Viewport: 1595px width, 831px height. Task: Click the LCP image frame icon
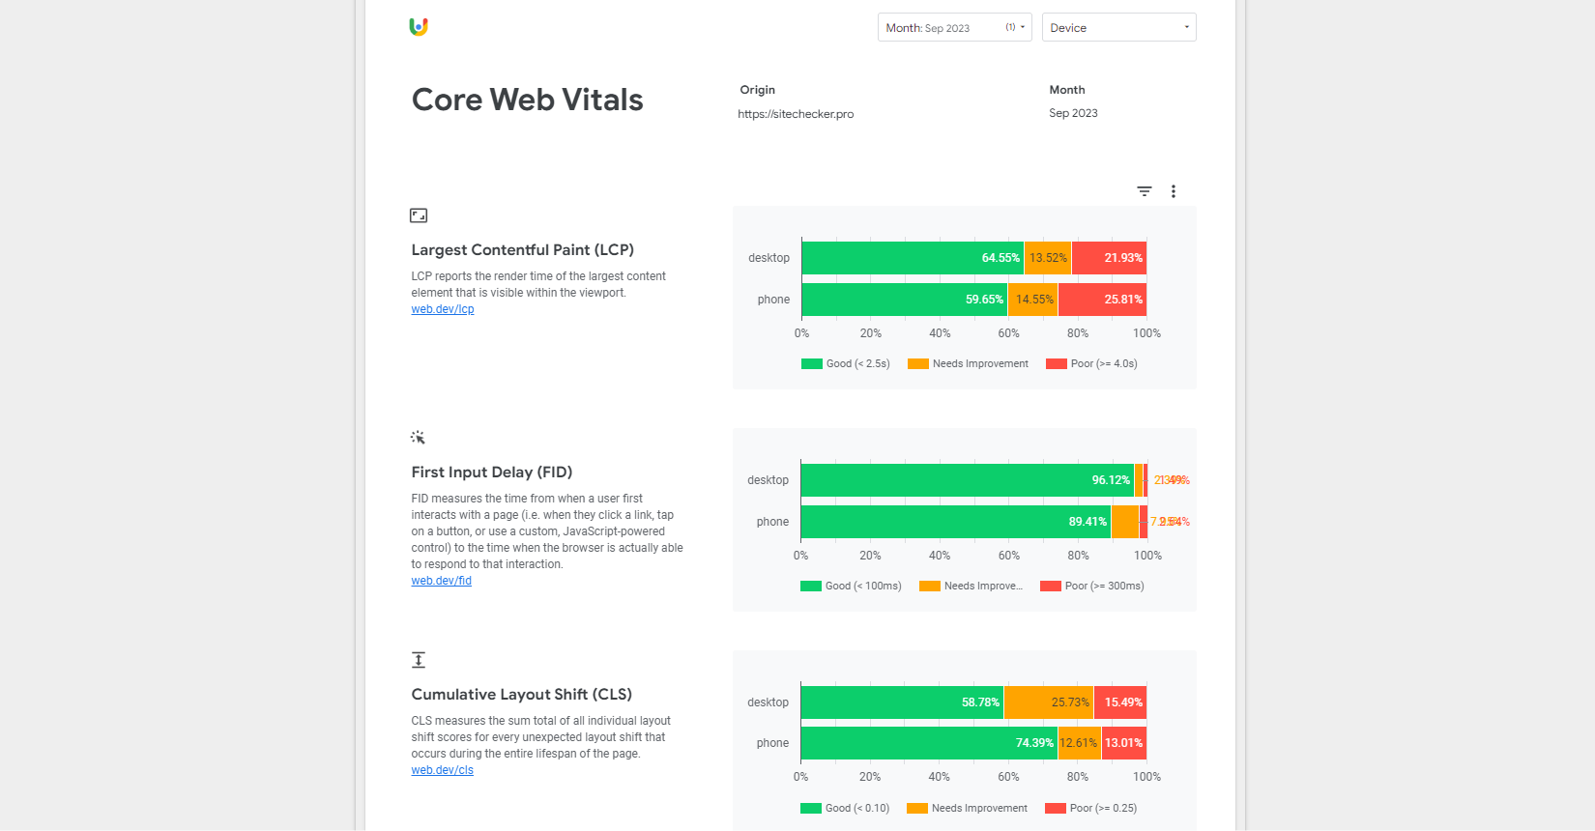(419, 215)
